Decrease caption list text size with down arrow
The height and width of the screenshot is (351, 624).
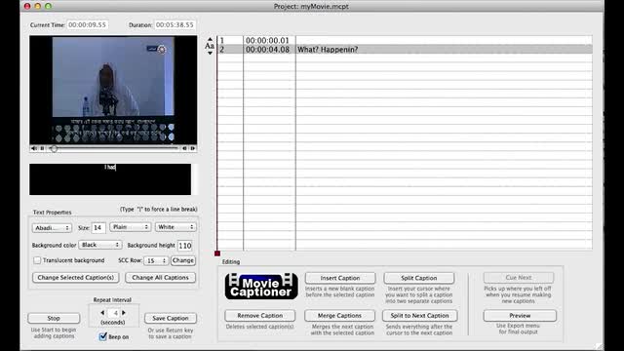210,53
